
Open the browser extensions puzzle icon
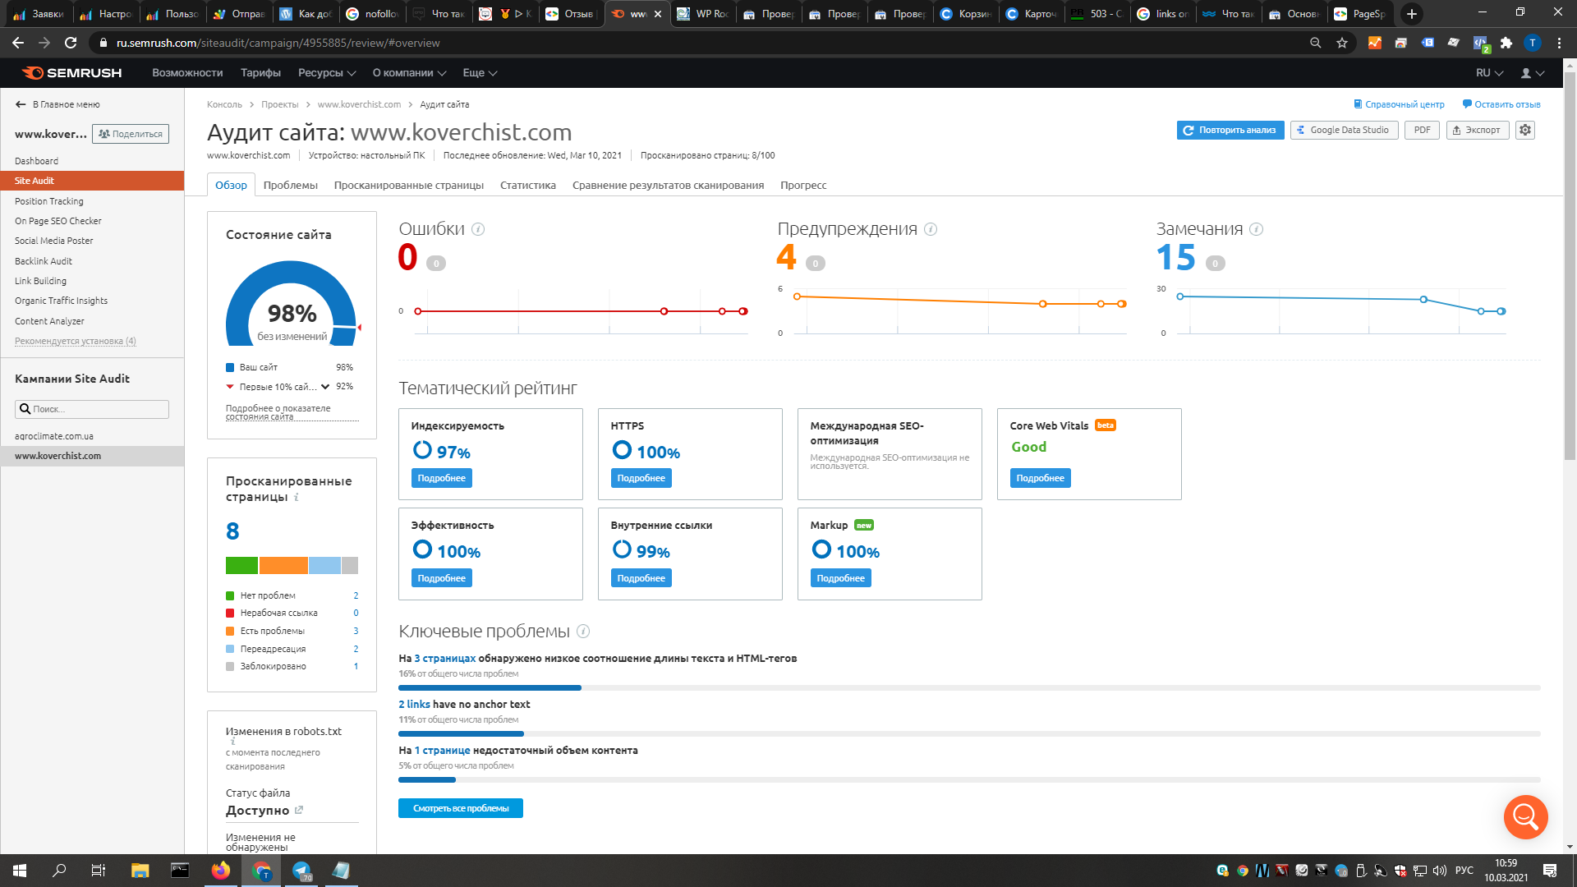[x=1506, y=43]
